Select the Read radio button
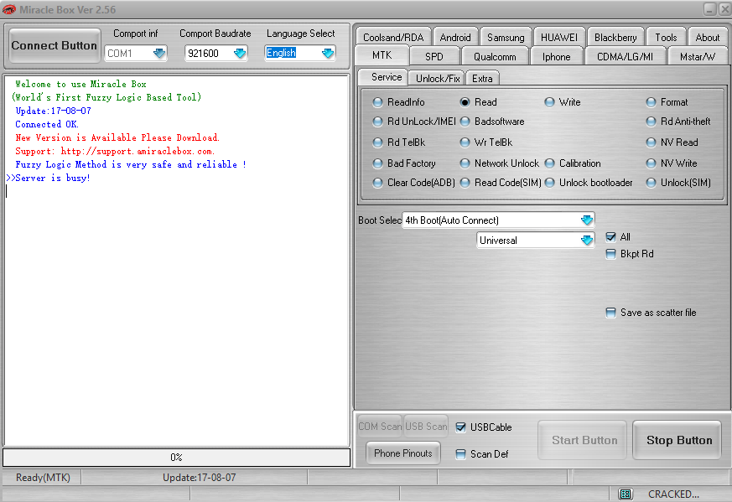732x502 pixels. 479,101
